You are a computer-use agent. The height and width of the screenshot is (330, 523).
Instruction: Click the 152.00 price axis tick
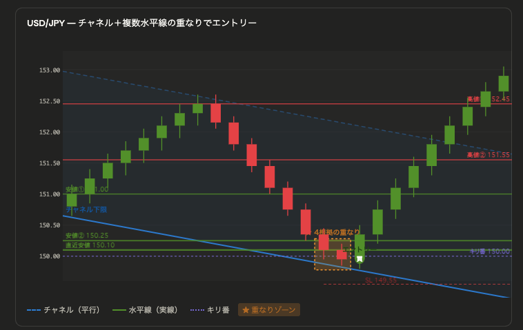[x=50, y=132]
